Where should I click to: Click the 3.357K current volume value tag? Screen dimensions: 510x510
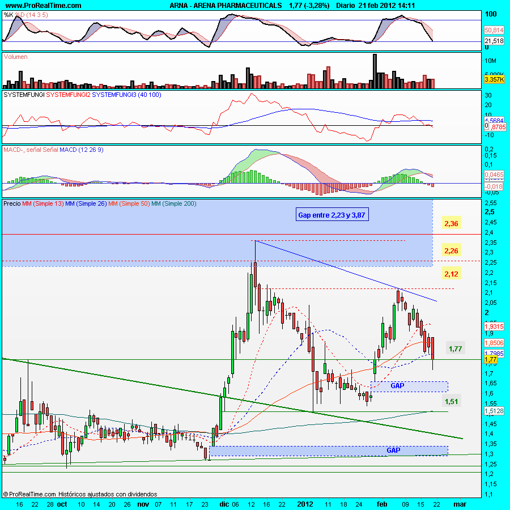point(494,79)
